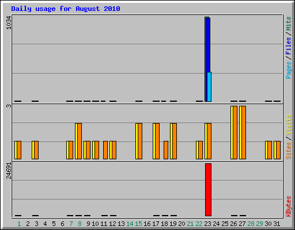295x230 pixels.
Task: Click the orange Sites bar for day 1
Action: pyautogui.click(x=19, y=150)
